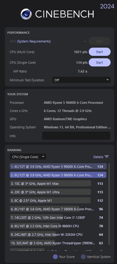This screenshot has height=264, width=117.
Task: Click the Details link in Ranking
Action: (98, 157)
